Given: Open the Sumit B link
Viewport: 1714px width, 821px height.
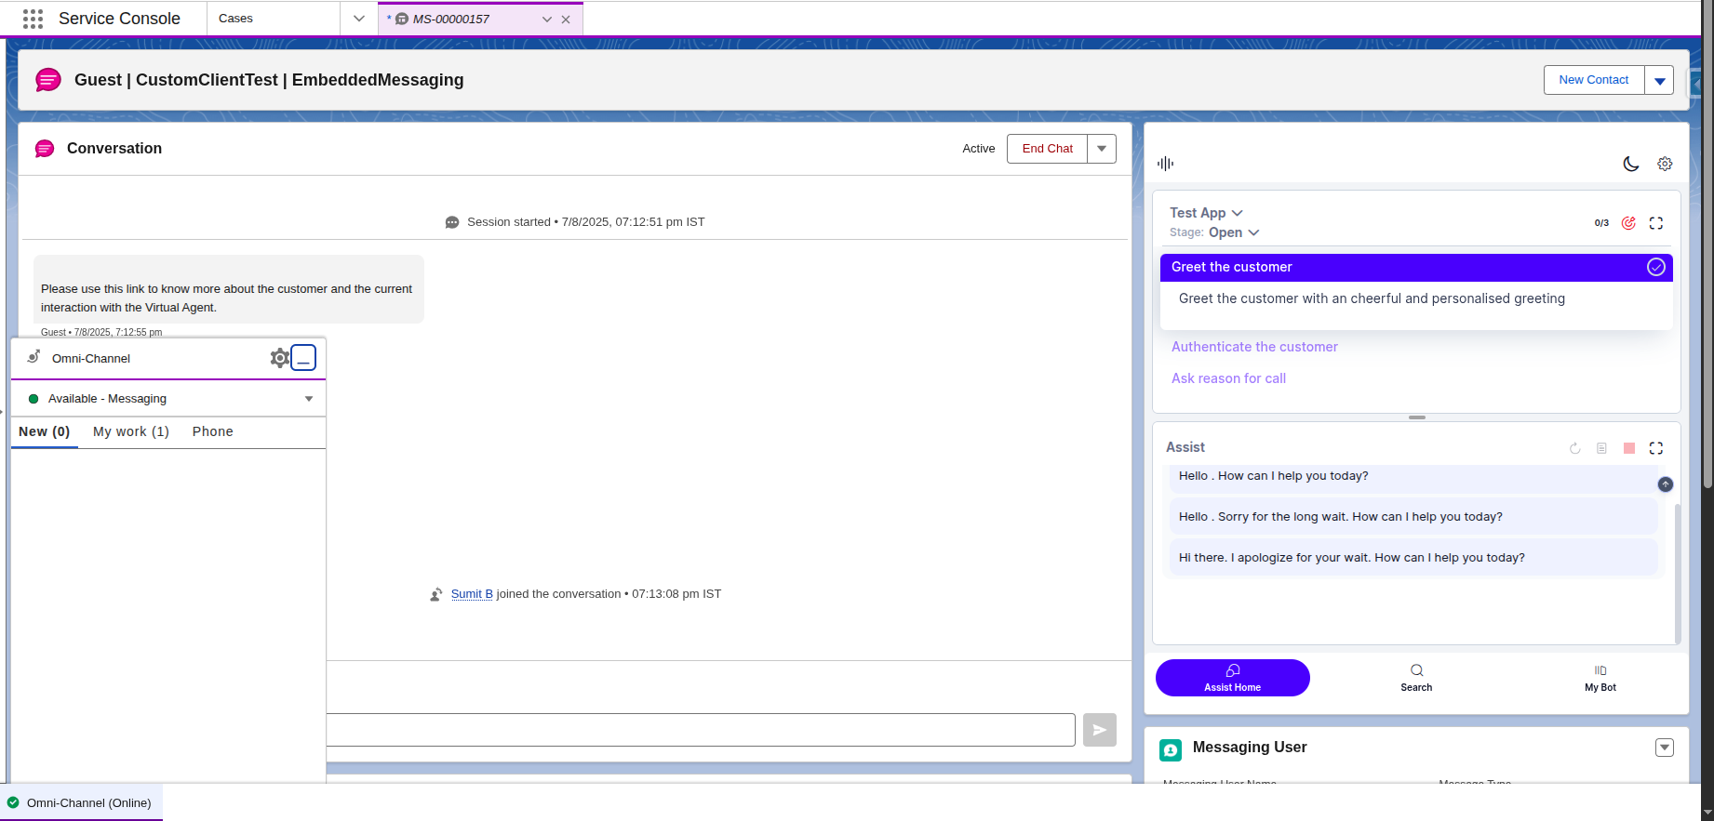Looking at the screenshot, I should tap(472, 594).
